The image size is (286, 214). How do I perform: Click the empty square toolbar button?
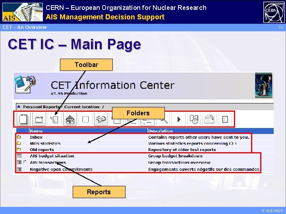85,119
